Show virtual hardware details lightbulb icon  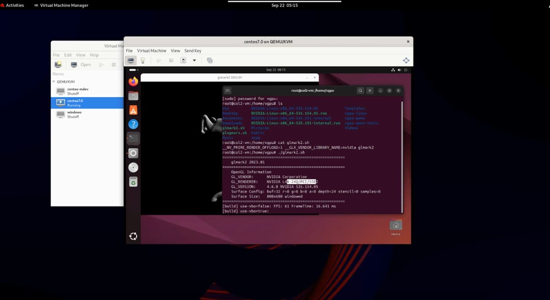[x=143, y=60]
